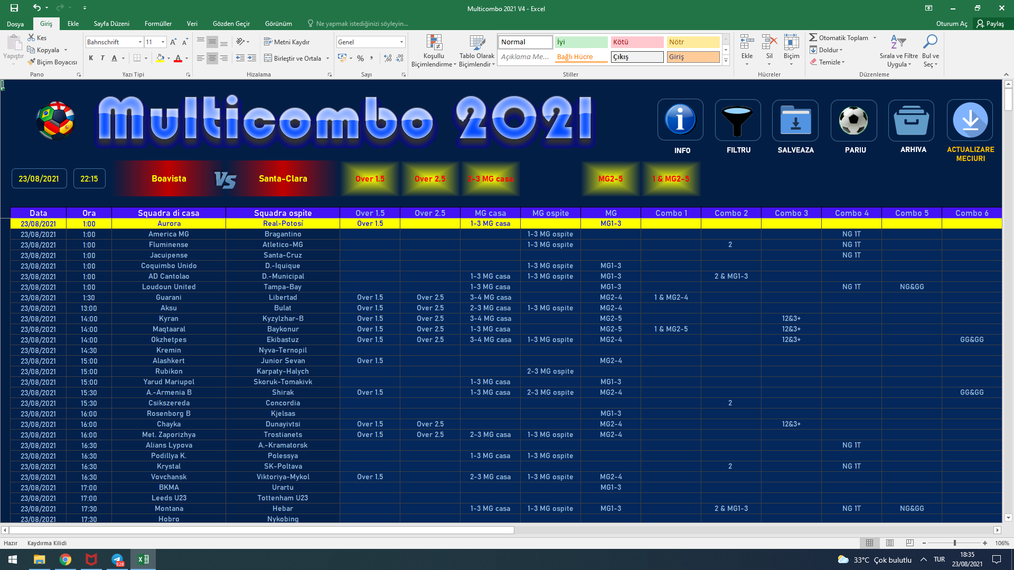Switch to the Gözden Geçir tab
This screenshot has height=570, width=1014.
click(231, 24)
